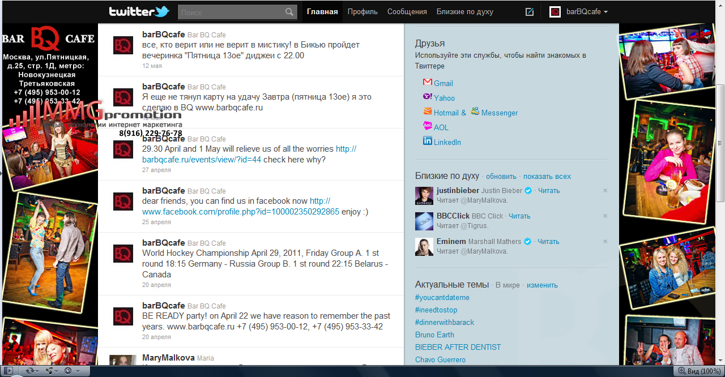Click Justin Bieber's profile avatar
The image size is (725, 377).
click(x=424, y=195)
